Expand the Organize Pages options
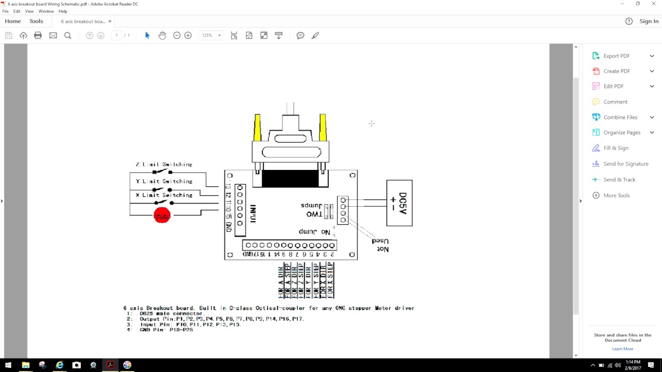 point(652,132)
